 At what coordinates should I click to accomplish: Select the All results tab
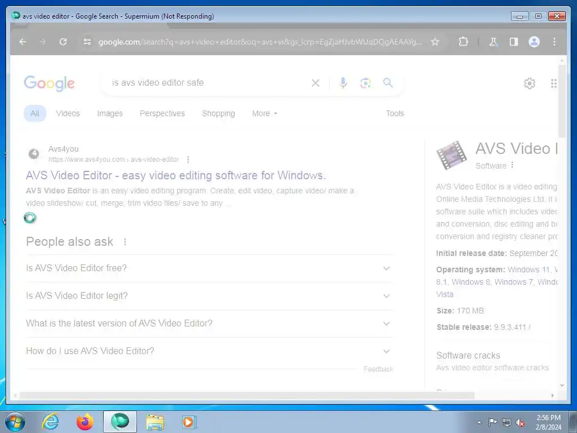(35, 113)
